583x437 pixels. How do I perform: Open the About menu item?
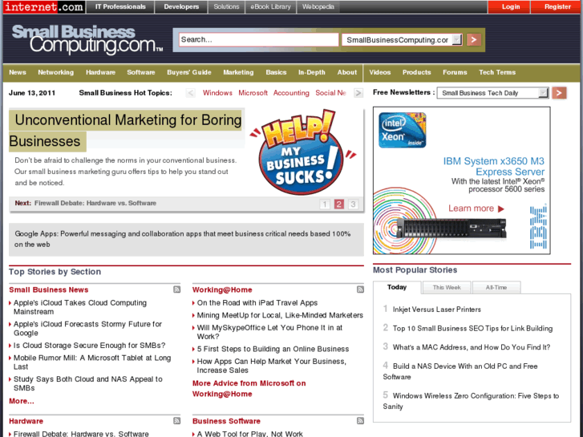click(347, 72)
